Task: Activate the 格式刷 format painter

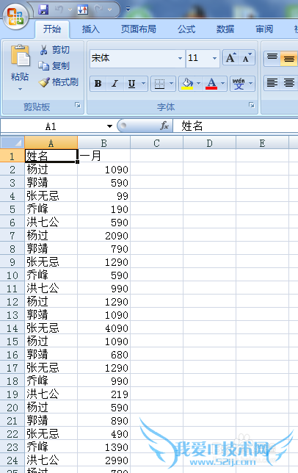Action: (59, 82)
